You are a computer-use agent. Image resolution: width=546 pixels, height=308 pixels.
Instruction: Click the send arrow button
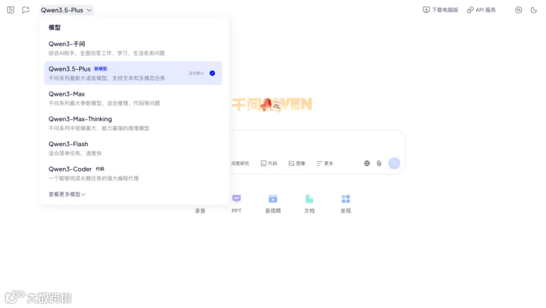[x=394, y=163]
